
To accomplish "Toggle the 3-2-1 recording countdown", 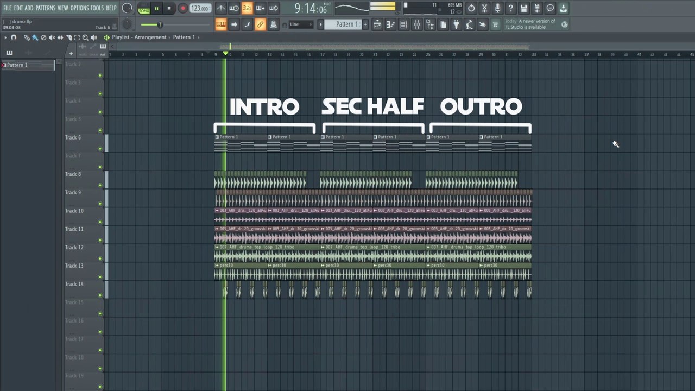I will [247, 8].
